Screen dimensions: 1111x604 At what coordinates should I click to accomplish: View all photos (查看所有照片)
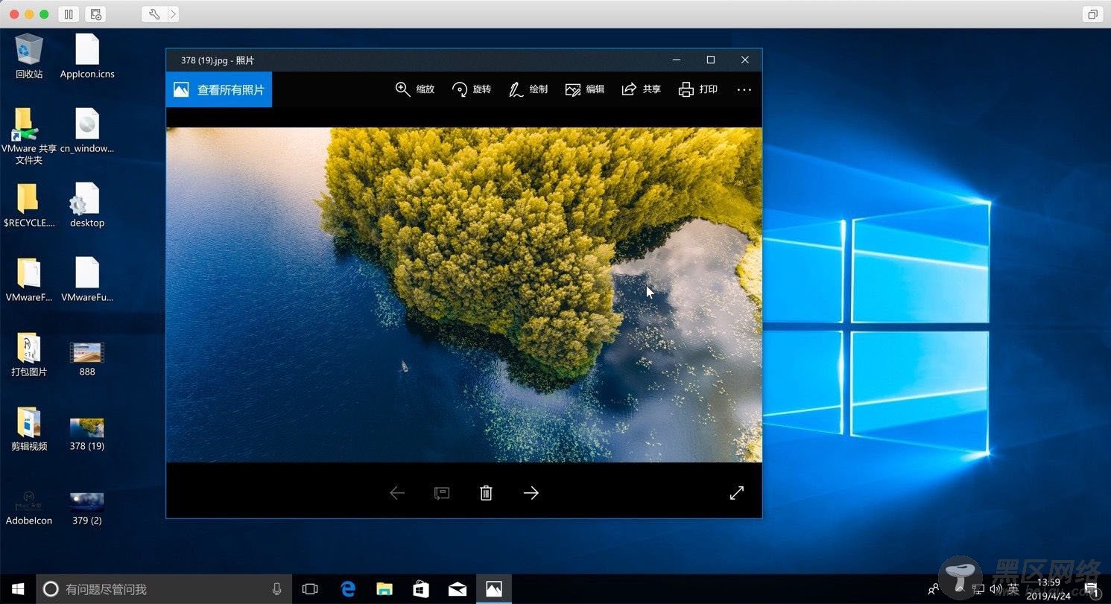pyautogui.click(x=219, y=89)
